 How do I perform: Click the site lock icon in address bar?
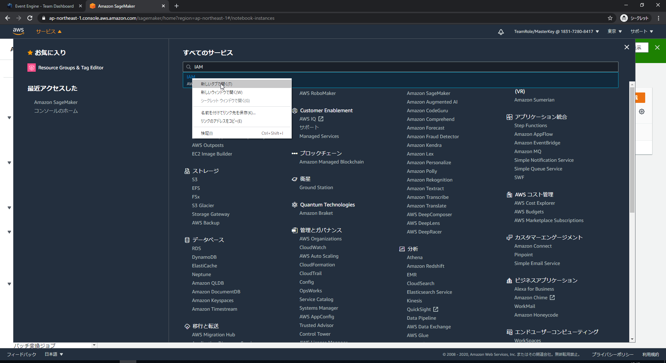[44, 18]
